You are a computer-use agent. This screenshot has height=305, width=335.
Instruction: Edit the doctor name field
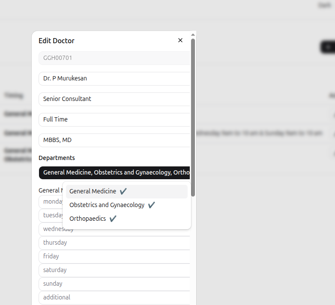114,78
